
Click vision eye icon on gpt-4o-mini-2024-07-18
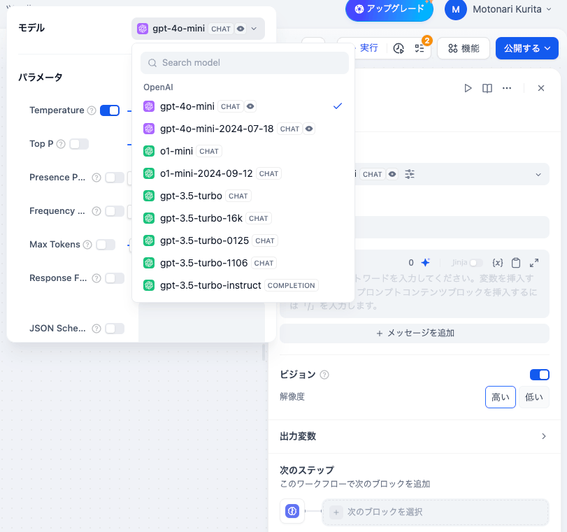pyautogui.click(x=309, y=129)
